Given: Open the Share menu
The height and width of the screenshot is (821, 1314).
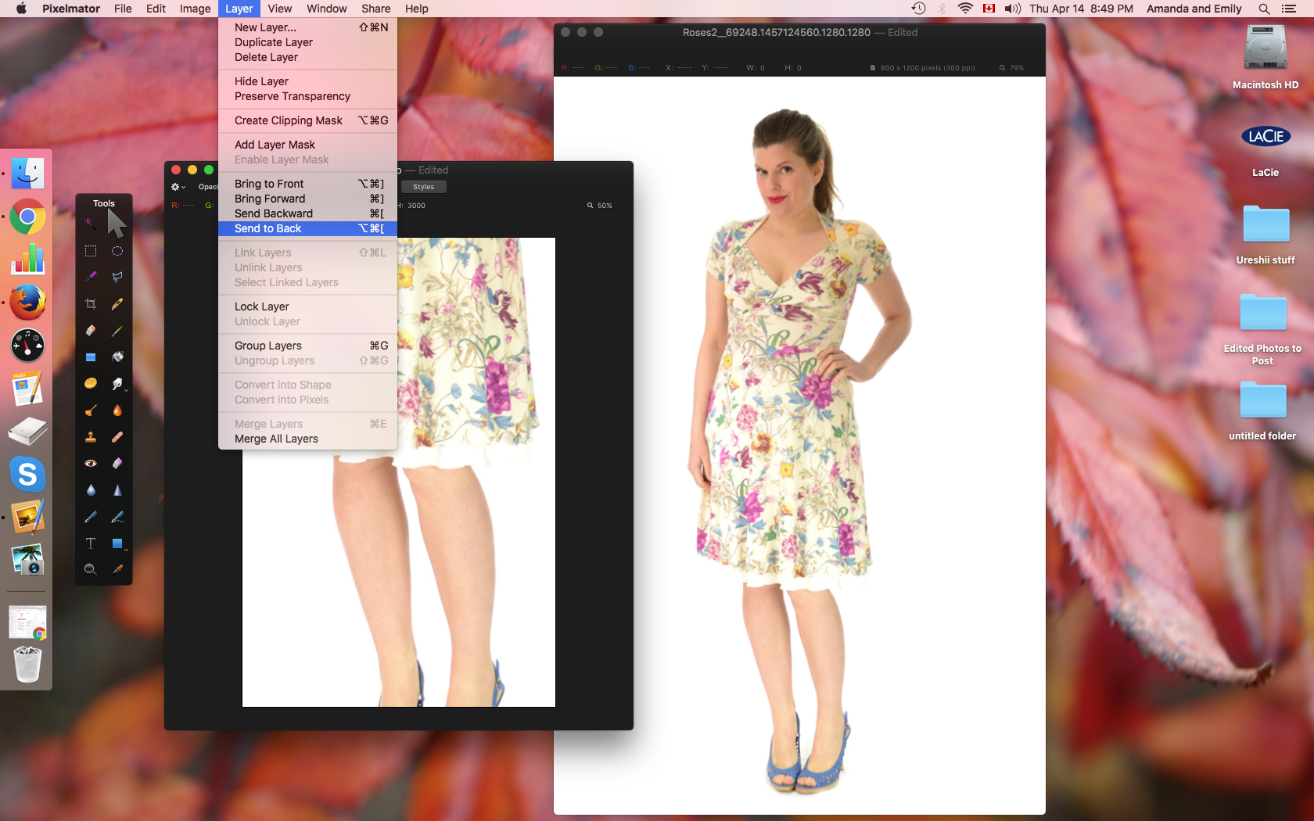Looking at the screenshot, I should click(x=375, y=9).
